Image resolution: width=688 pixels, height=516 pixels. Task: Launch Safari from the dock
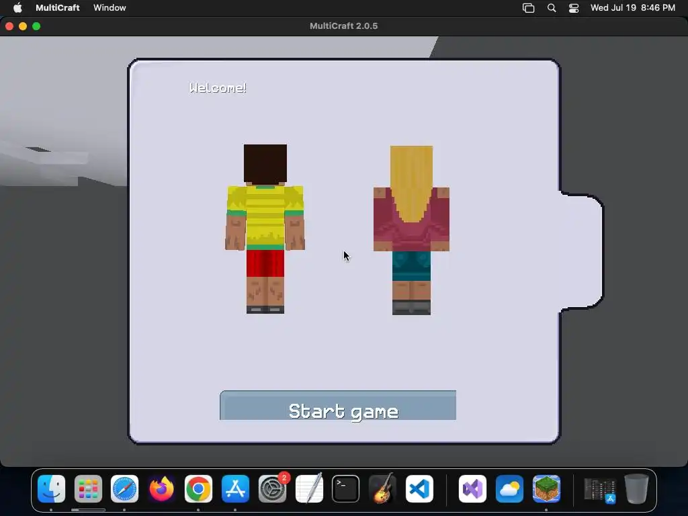click(x=124, y=489)
